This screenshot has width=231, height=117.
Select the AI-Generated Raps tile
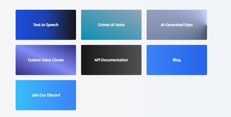[x=177, y=25]
